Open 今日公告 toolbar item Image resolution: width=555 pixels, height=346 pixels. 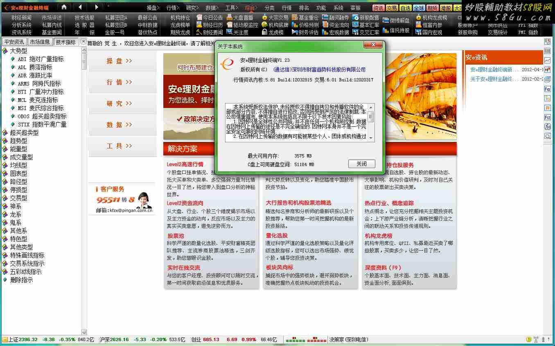[209, 18]
